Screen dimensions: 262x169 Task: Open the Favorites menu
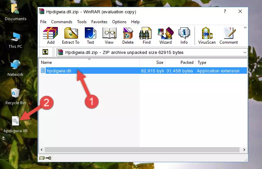point(99,22)
